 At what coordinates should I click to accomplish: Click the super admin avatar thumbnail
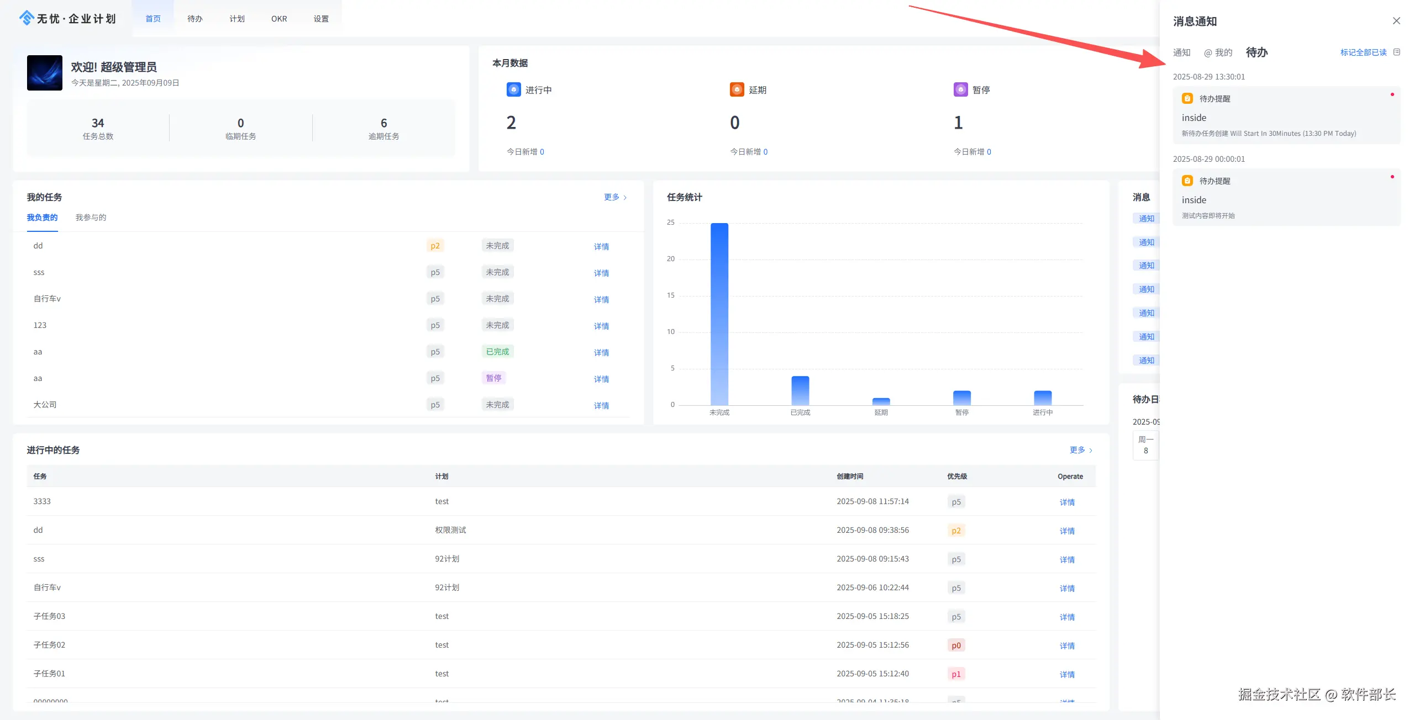point(45,72)
